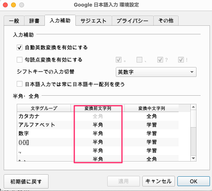212x191 pixels.
Task: Close the settings window with red button
Action: tap(5, 5)
